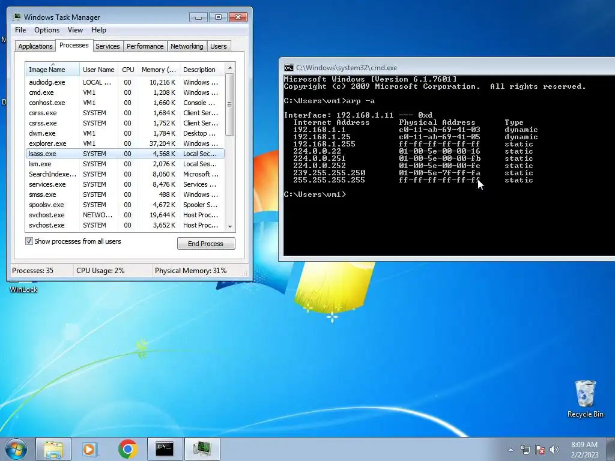
Task: Select the services.exe process
Action: coord(125,184)
